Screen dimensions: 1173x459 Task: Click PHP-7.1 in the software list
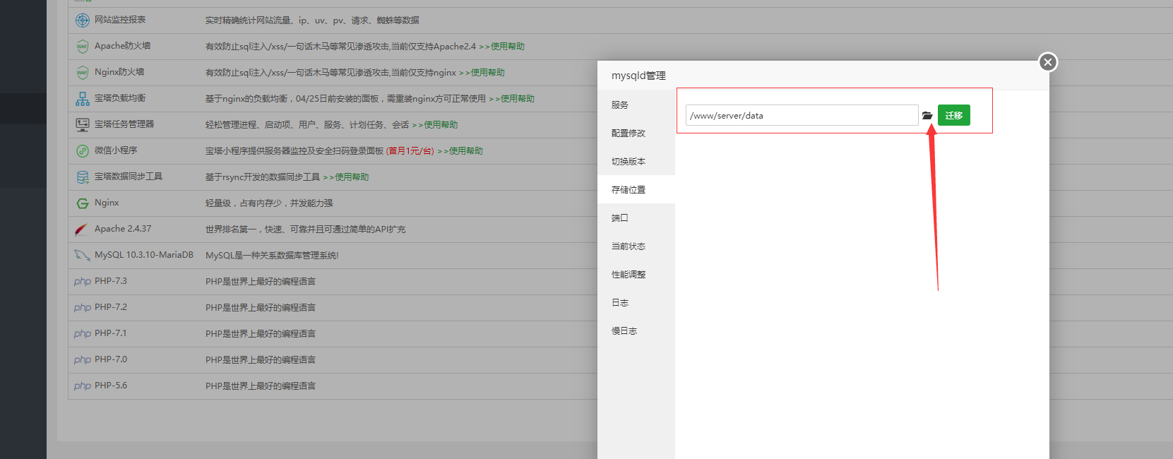pos(111,333)
